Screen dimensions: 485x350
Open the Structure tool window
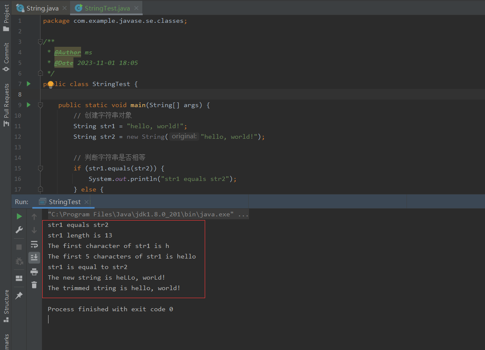[6, 306]
